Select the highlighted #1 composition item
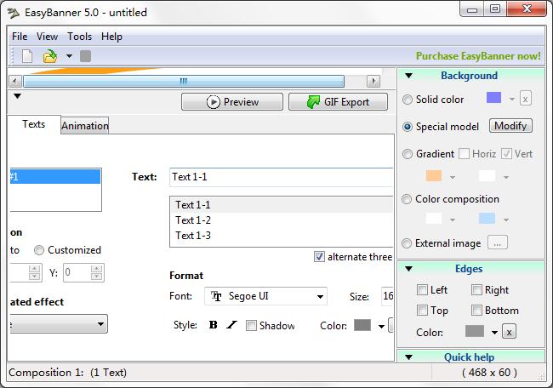This screenshot has height=388, width=553. point(55,176)
